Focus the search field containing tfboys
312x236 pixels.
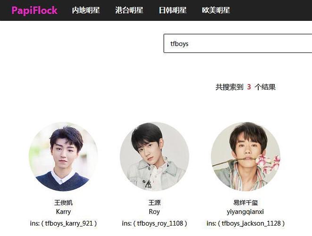pos(238,43)
